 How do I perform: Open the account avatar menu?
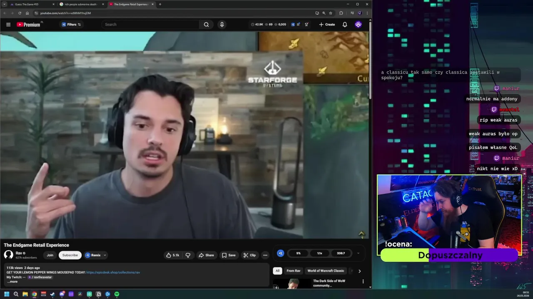tap(358, 25)
